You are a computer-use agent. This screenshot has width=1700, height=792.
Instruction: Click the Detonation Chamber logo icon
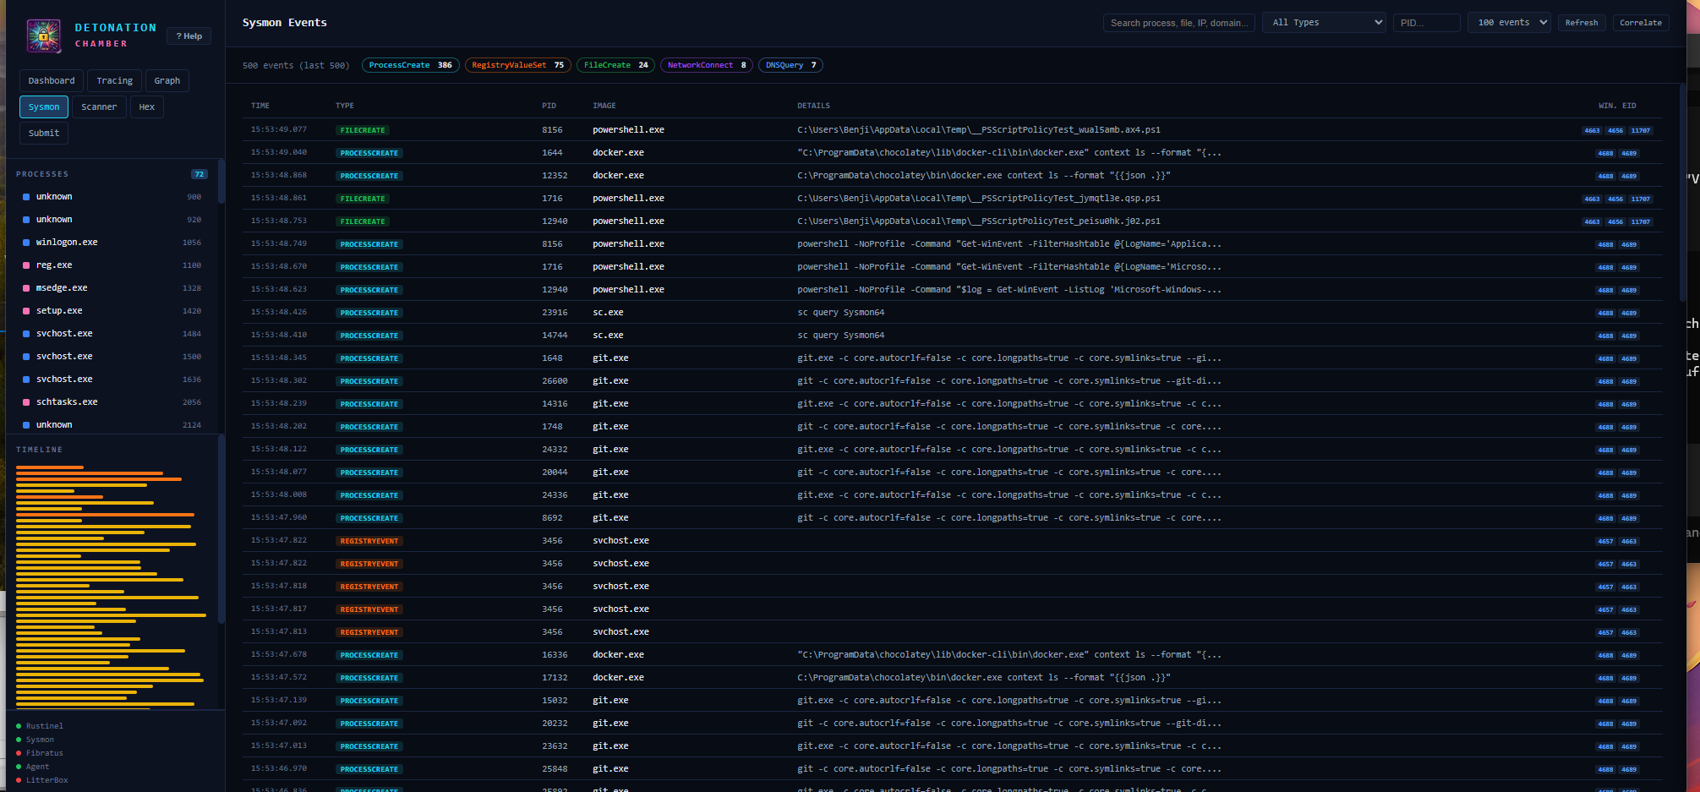click(43, 36)
